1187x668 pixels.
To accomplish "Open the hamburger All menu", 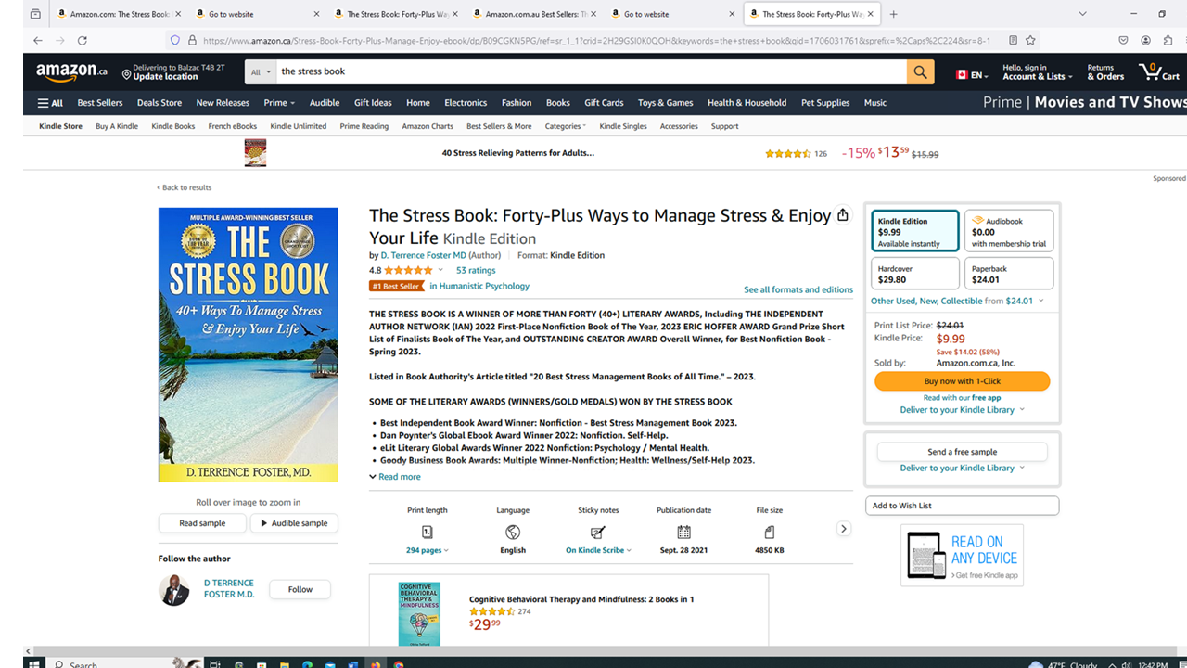I will pyautogui.click(x=50, y=103).
